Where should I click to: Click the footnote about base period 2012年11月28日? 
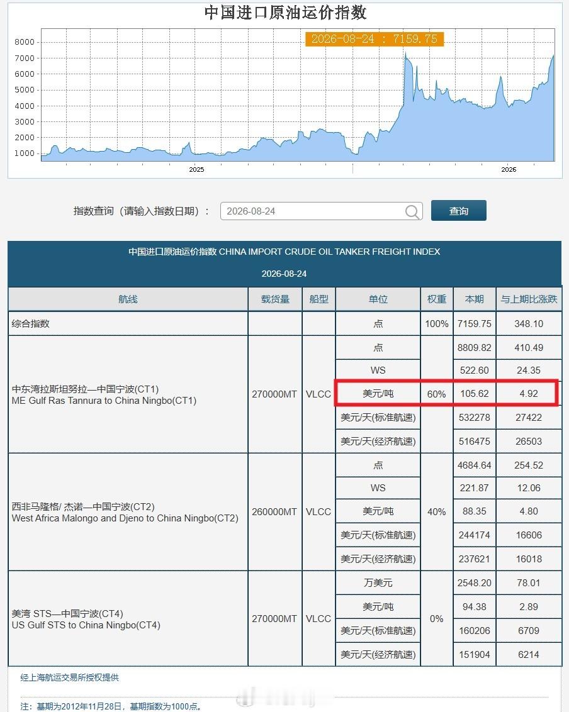coord(111,706)
